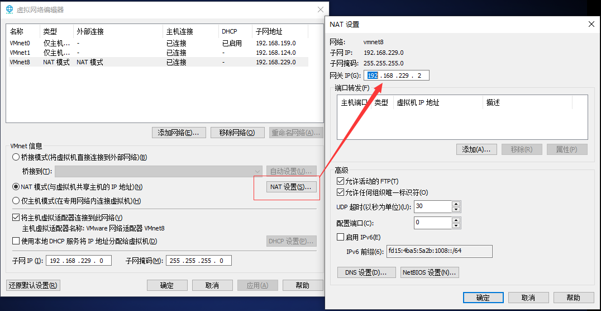The image size is (601, 311).
Task: Click the 网关 IP address field
Action: (x=397, y=76)
